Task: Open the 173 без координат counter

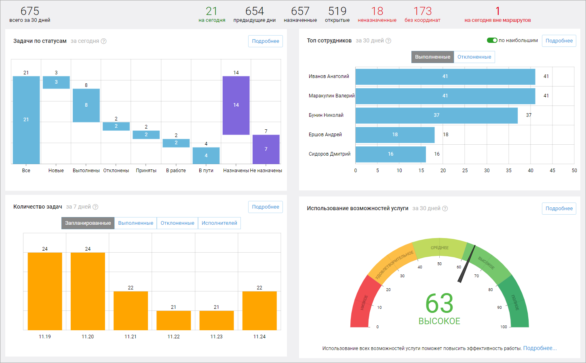Action: pyautogui.click(x=422, y=15)
